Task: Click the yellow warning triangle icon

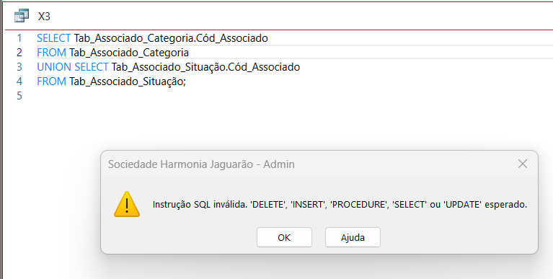Action: pyautogui.click(x=127, y=204)
